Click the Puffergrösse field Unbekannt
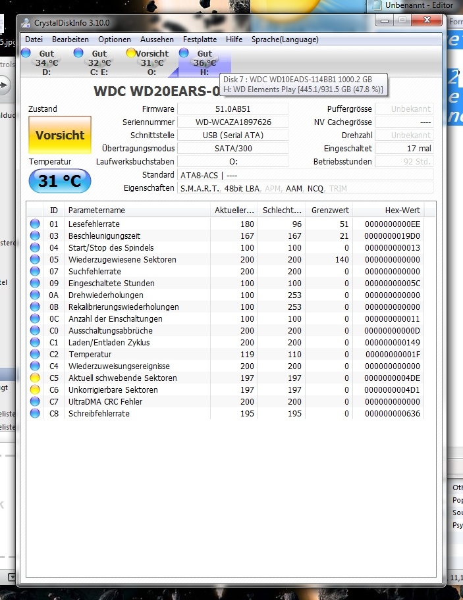This screenshot has height=600, width=463. pos(404,109)
